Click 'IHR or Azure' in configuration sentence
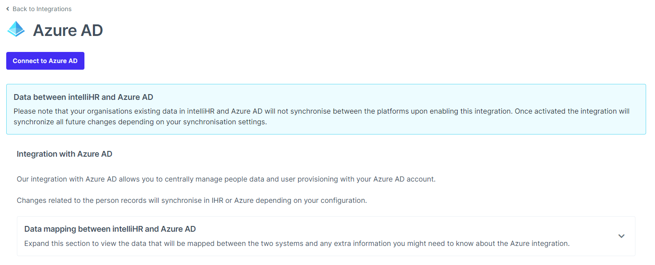Image resolution: width=655 pixels, height=265 pixels. tap(233, 200)
